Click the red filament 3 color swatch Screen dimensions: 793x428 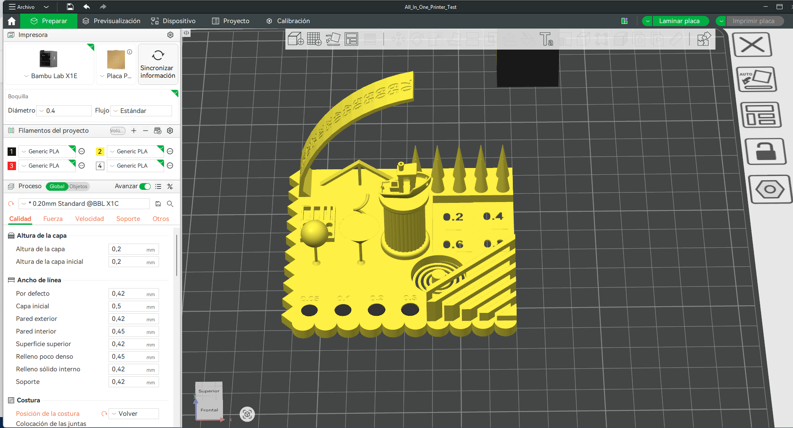point(12,165)
